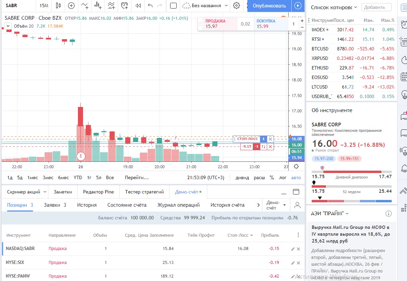The width and height of the screenshot is (407, 281).
Task: Toggle авто auto scale
Action: pyautogui.click(x=296, y=177)
